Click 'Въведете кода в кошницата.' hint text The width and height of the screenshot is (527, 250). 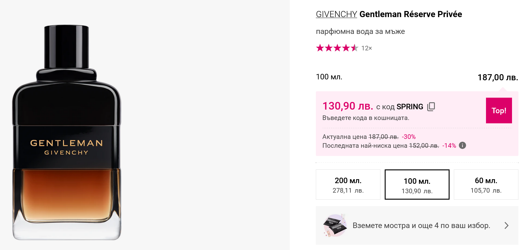tap(366, 118)
